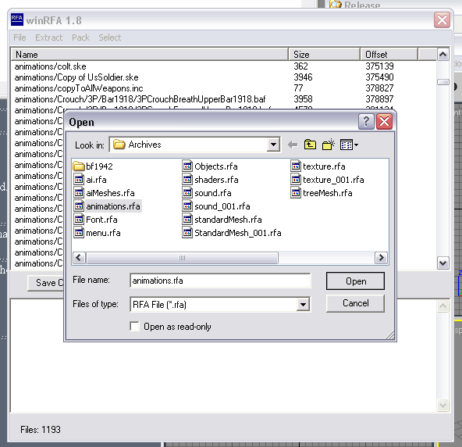This screenshot has height=447, width=462.
Task: Enable Open as read-only checkbox
Action: pos(135,327)
